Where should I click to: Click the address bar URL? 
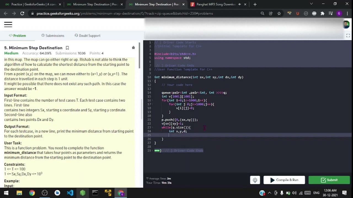click(125, 13)
